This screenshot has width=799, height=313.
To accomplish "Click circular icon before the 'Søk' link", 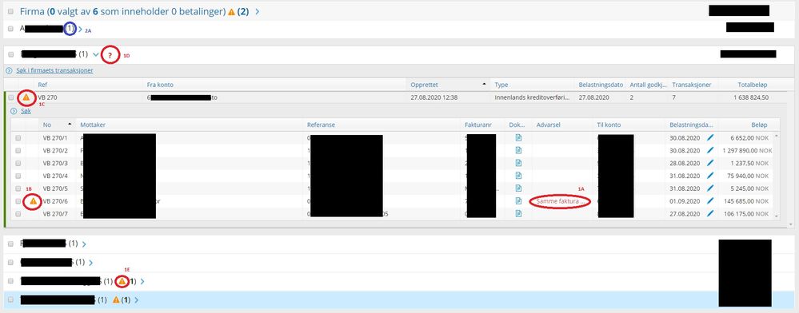I will (14, 111).
